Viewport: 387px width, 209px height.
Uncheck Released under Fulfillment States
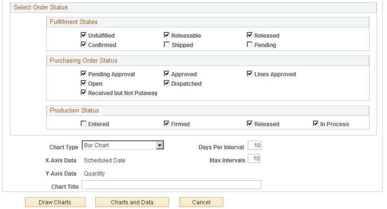pyautogui.click(x=250, y=35)
